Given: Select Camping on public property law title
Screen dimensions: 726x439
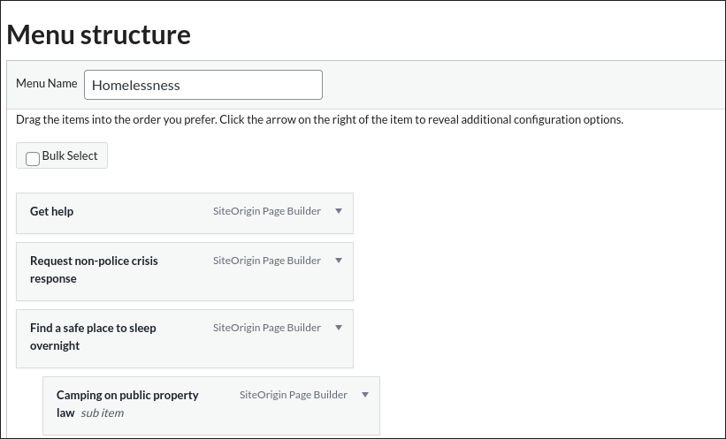Looking at the screenshot, I should coord(127,395).
